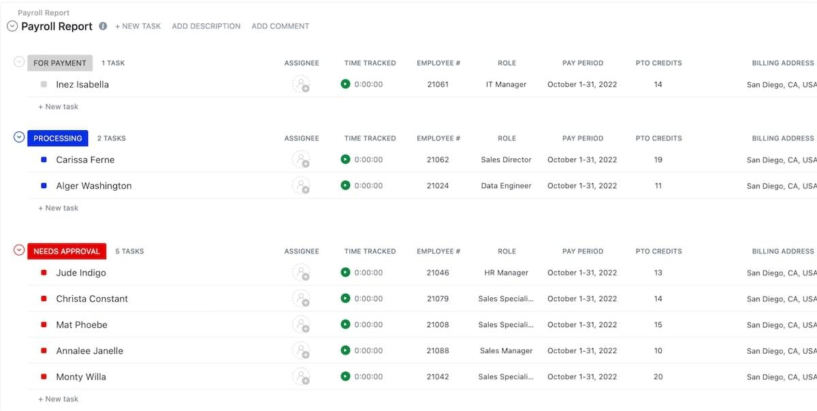817x411 pixels.
Task: Assign someone to Mat Phoebe task
Action: 301,324
